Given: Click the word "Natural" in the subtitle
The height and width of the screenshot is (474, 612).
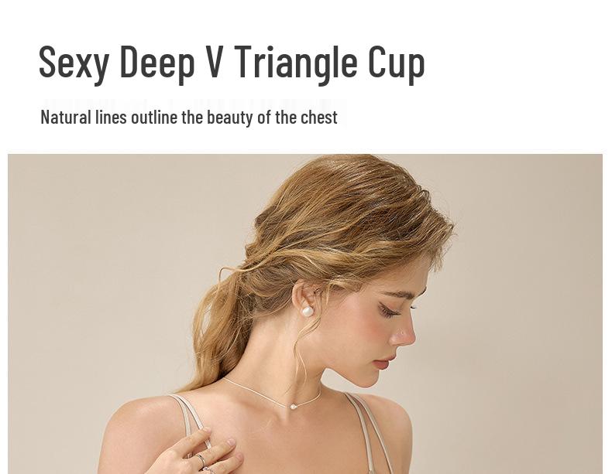Looking at the screenshot, I should (x=66, y=117).
